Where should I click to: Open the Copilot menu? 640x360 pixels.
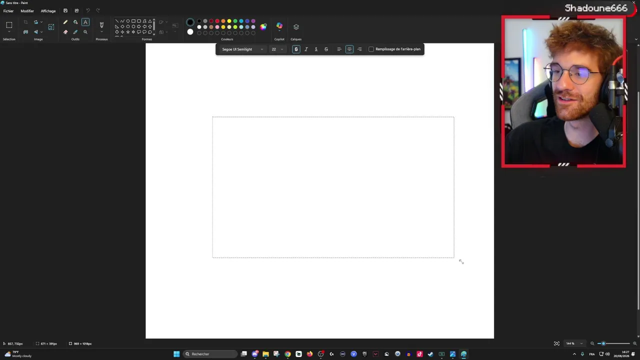(x=279, y=26)
